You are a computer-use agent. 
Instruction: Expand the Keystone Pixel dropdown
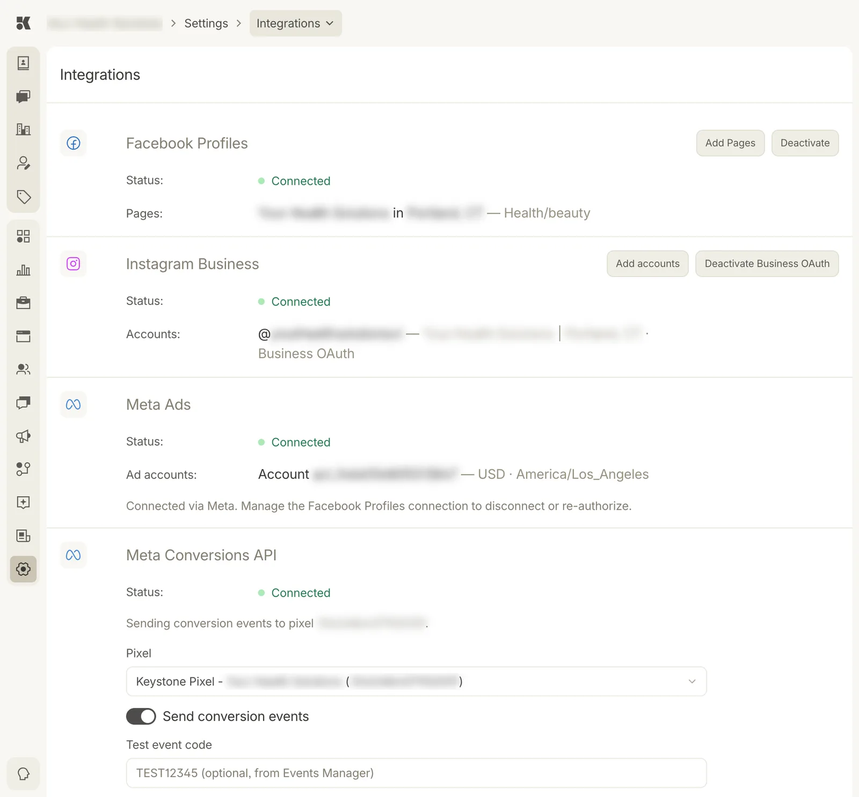[416, 682]
